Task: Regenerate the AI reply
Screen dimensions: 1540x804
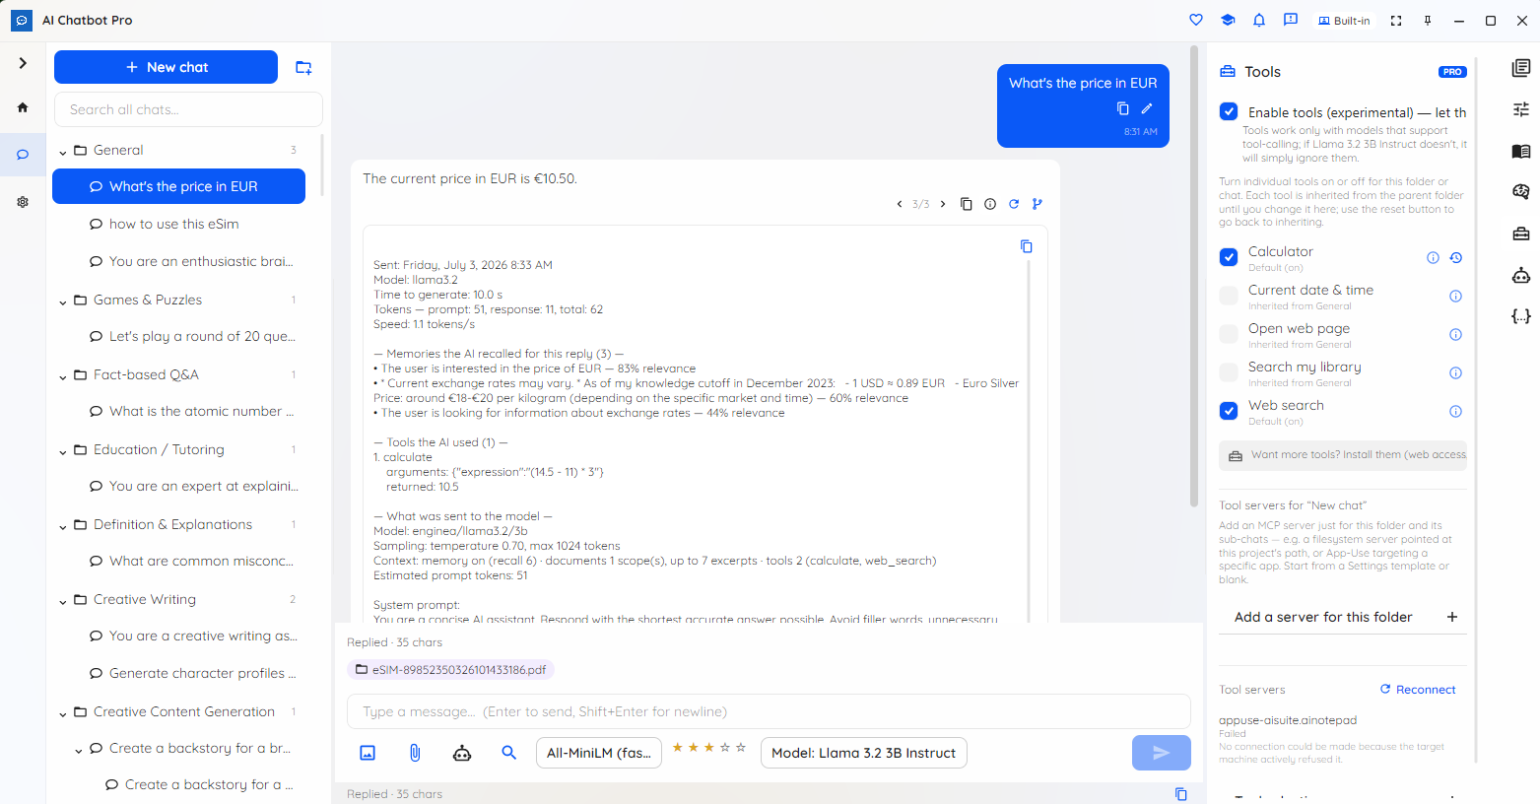Action: point(1014,204)
